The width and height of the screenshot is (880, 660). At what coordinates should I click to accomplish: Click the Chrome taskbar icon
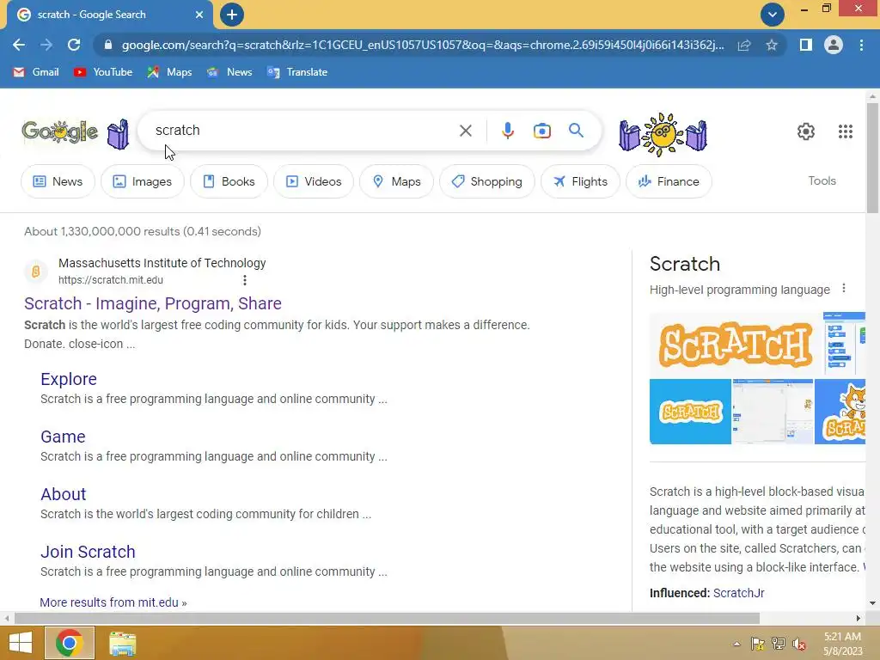tap(69, 643)
